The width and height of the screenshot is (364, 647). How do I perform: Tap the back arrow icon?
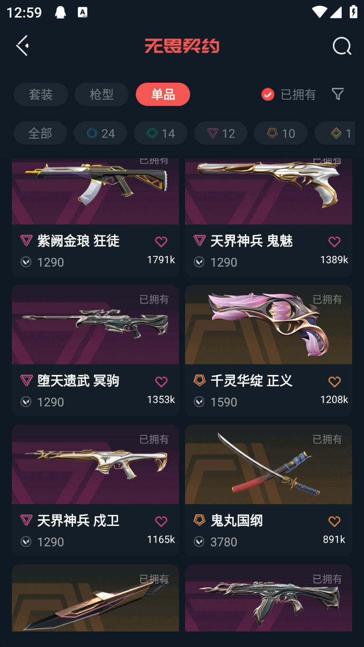click(x=22, y=46)
